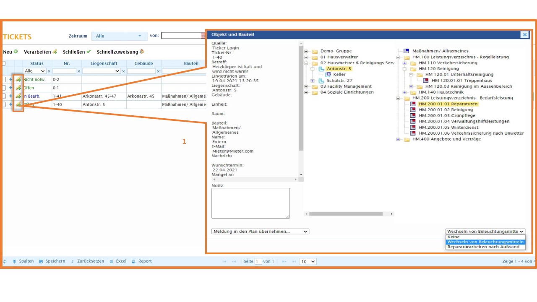Viewport: 537px width, 302px height.
Task: Select HM.200.01.06 Verkehrssicherung nach Unwetter
Action: [x=471, y=133]
